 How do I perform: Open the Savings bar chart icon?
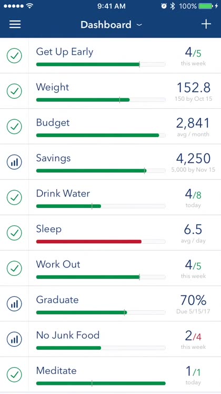(14, 162)
